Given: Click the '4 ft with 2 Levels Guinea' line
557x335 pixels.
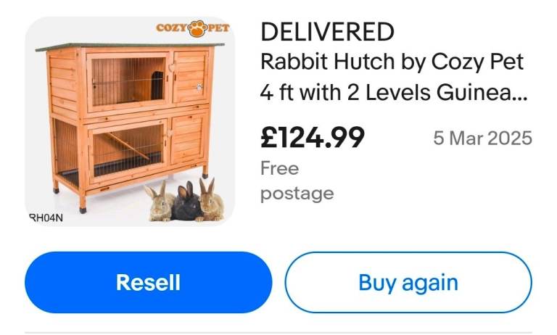Looking at the screenshot, I should 394,92.
